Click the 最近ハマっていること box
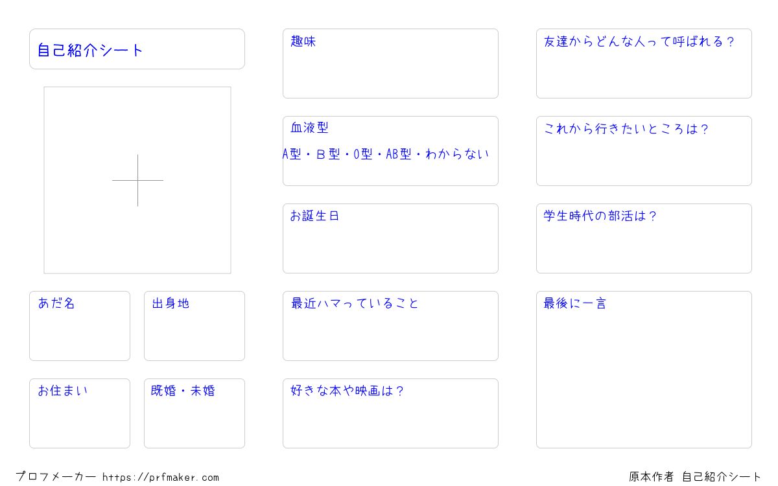The height and width of the screenshot is (486, 778). click(x=390, y=326)
